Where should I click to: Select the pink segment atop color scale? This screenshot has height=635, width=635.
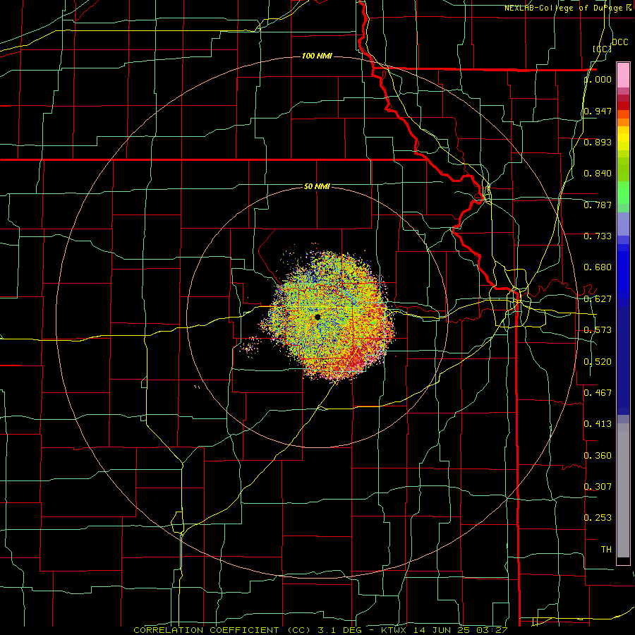pyautogui.click(x=623, y=75)
